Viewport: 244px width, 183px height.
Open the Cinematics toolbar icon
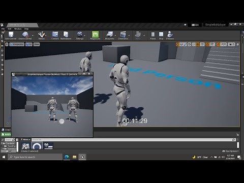(123, 35)
